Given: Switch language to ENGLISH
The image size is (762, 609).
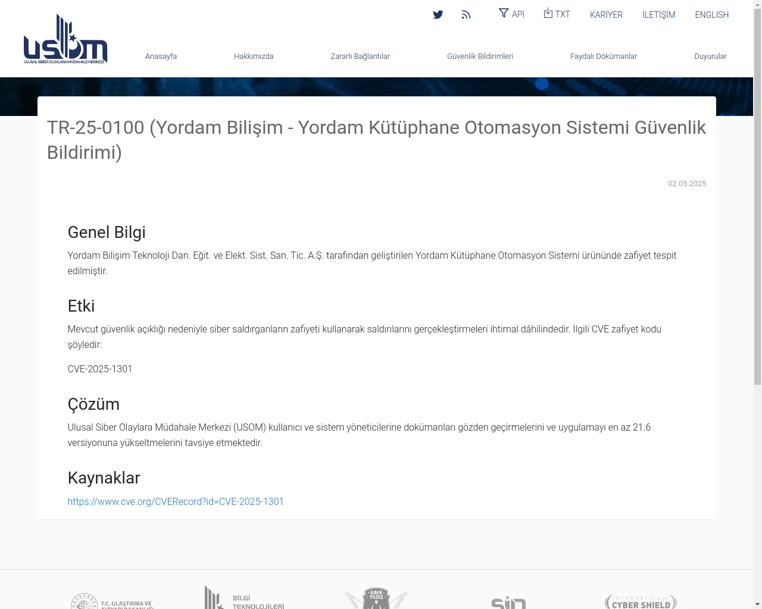Looking at the screenshot, I should 712,15.
